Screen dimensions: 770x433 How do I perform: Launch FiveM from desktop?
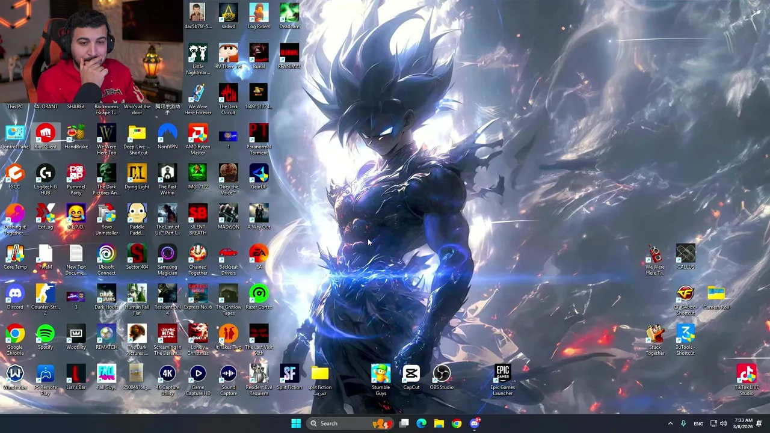[x=46, y=257]
